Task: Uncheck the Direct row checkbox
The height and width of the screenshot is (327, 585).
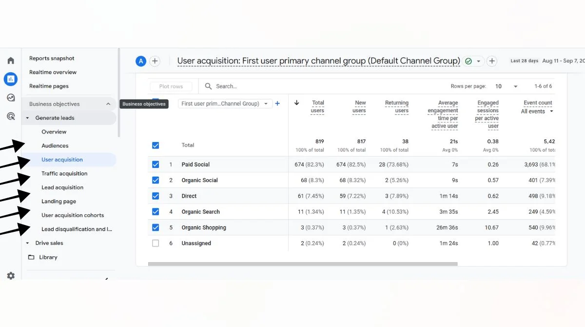Action: click(156, 196)
